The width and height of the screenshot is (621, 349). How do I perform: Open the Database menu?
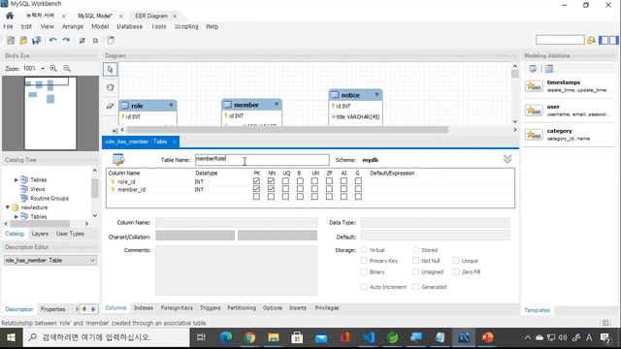click(x=129, y=26)
